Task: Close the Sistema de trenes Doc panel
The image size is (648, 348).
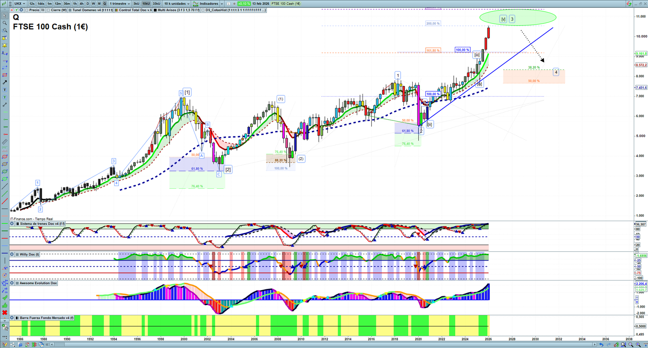Action: pyautogui.click(x=12, y=224)
